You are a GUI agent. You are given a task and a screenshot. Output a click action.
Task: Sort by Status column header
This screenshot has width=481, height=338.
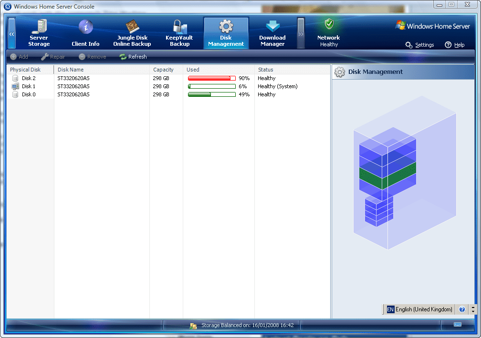[x=293, y=70]
